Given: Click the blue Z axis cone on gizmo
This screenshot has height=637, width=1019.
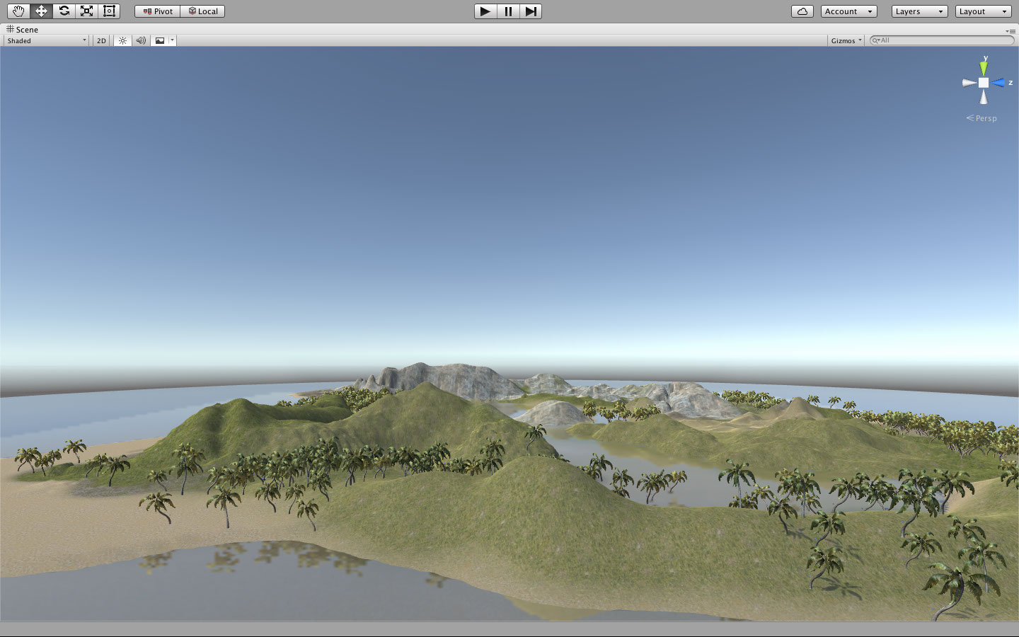Looking at the screenshot, I should 998,83.
